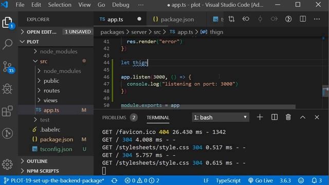Screen dimensions: 329x185
Task: Open package.json in the file tree
Action: point(57,139)
